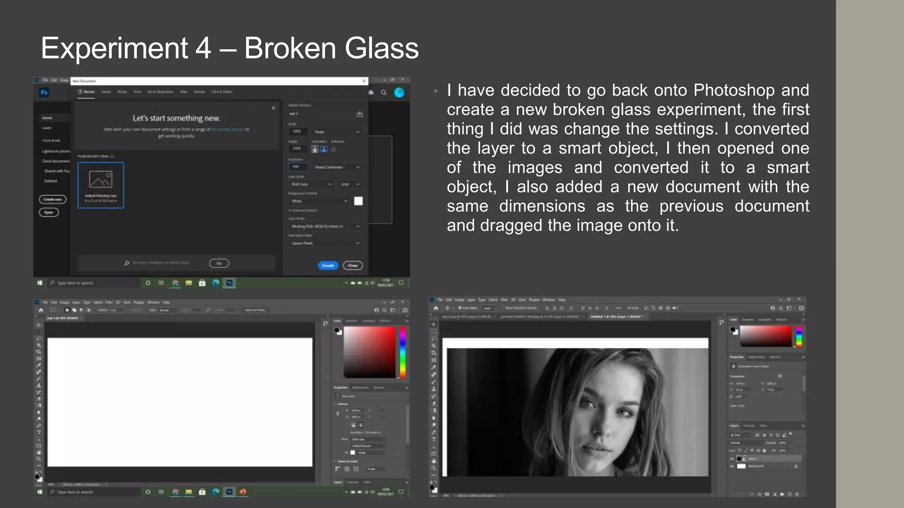This screenshot has height=508, width=904.
Task: Select Pen tool in portrait window toolbar
Action: (x=433, y=432)
